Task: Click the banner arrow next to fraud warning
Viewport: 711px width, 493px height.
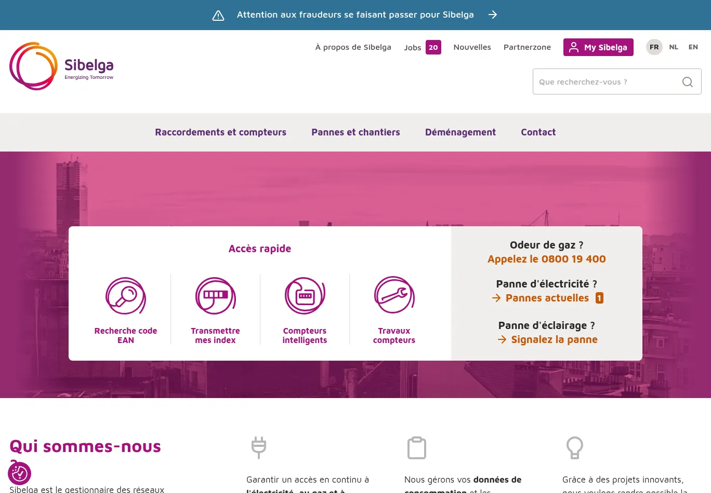Action: coord(492,15)
